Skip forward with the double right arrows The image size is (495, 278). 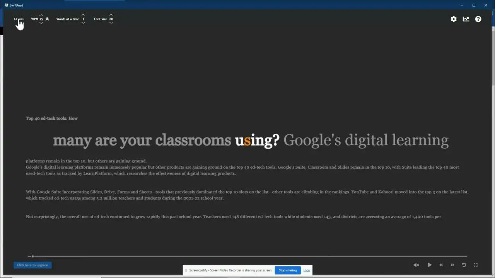tap(452, 265)
